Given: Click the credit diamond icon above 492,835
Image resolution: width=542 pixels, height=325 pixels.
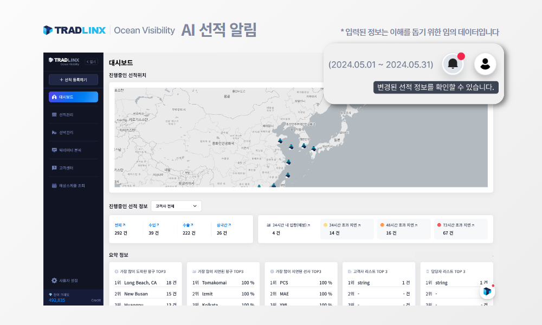Looking at the screenshot, I should pos(50,295).
